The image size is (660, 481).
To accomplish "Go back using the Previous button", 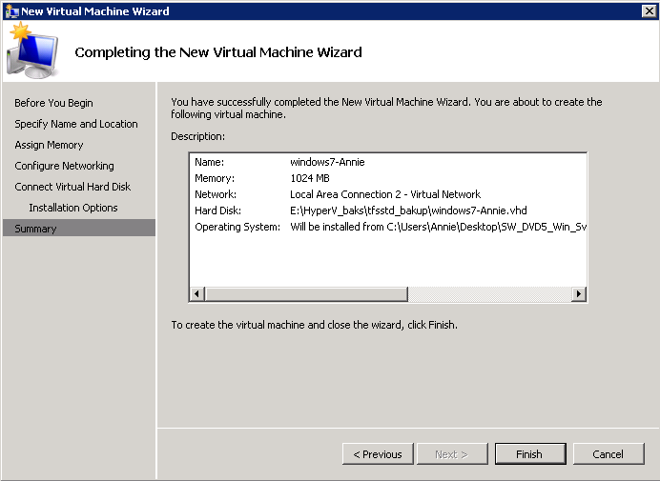I will [x=378, y=454].
